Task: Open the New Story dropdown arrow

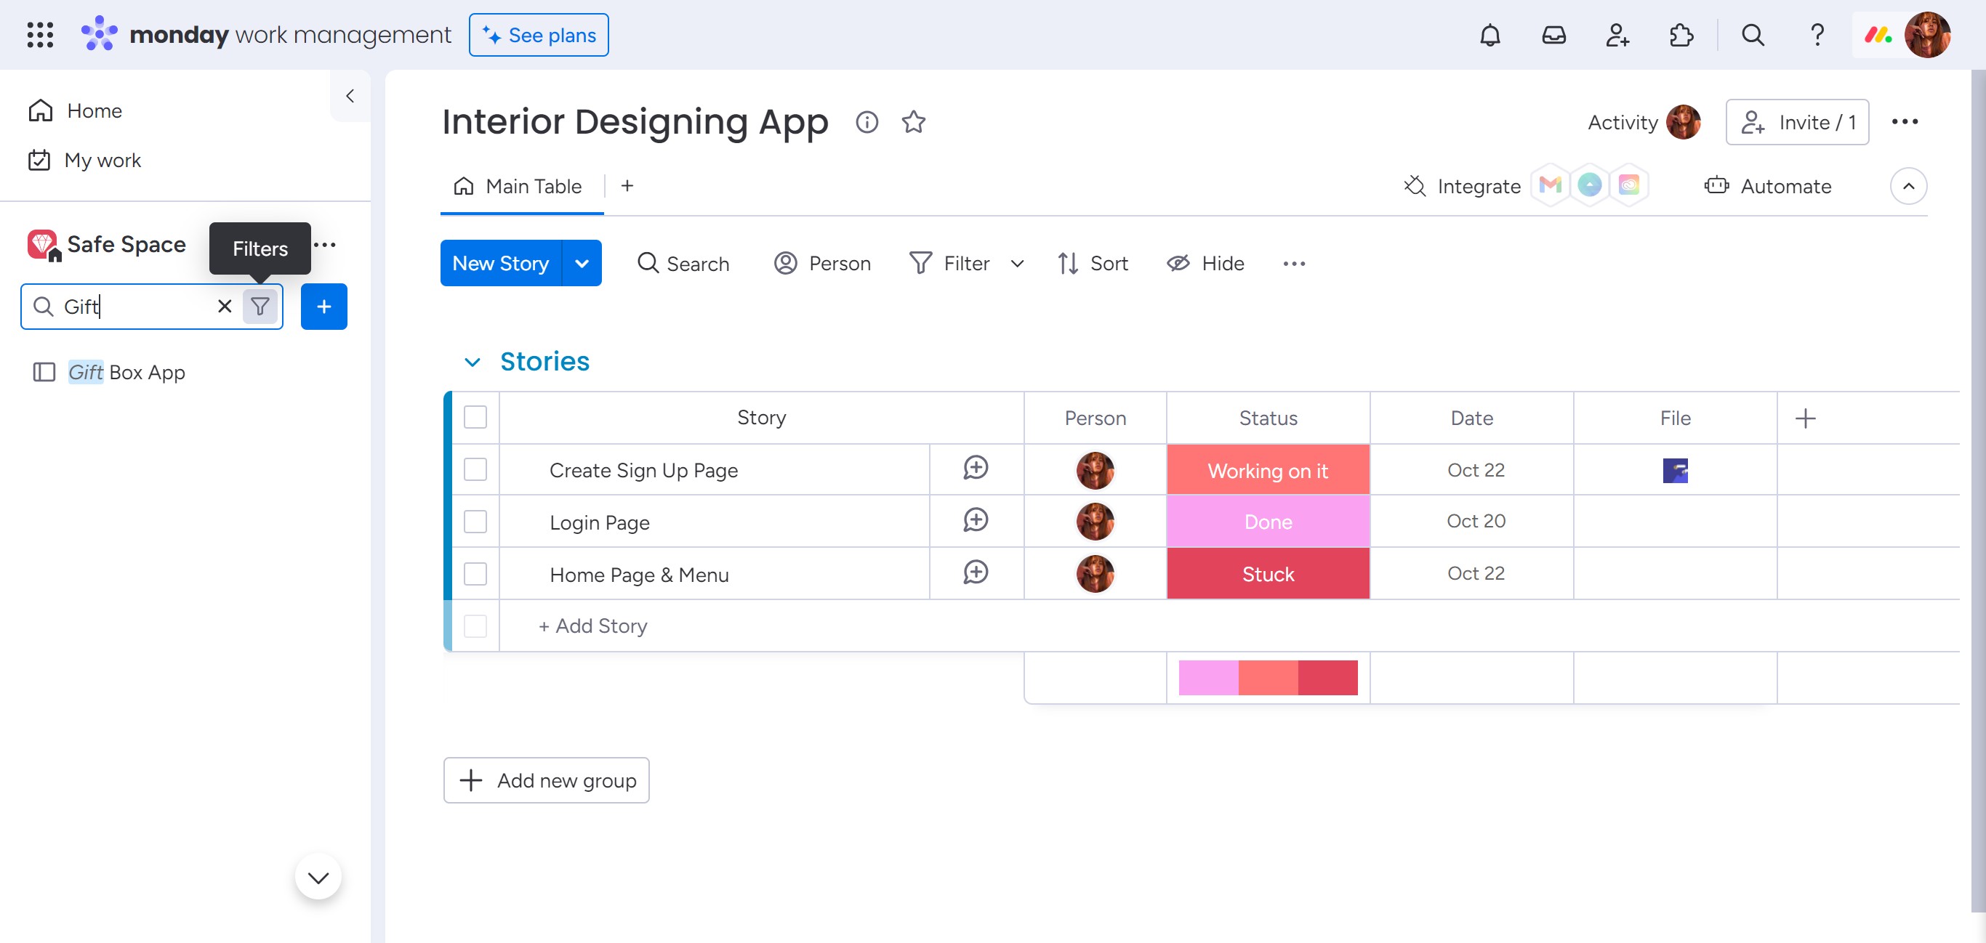Action: click(582, 264)
